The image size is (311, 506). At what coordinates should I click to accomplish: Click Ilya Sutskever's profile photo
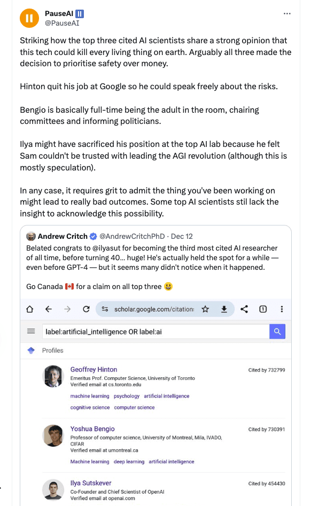click(53, 489)
